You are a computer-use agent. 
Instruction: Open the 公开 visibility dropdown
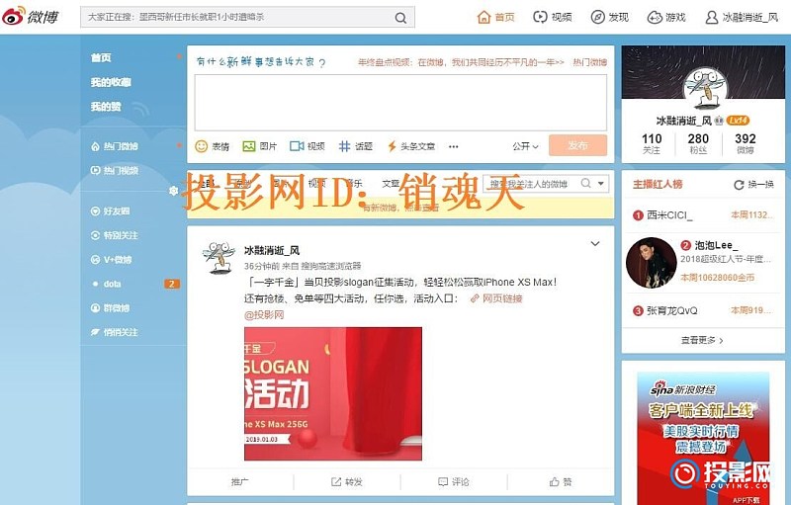click(x=525, y=146)
